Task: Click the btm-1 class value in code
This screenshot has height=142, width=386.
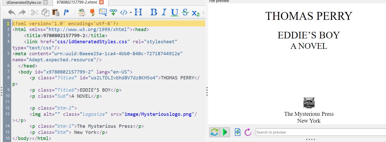Action: pos(64,126)
